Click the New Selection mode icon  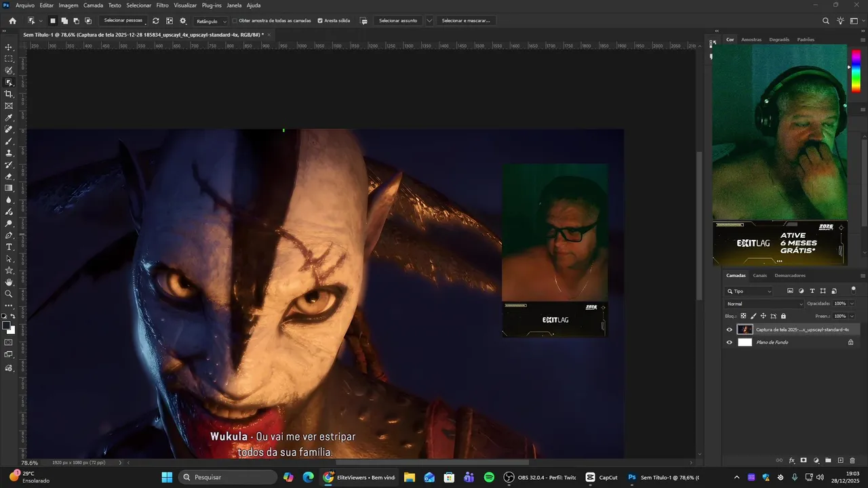click(53, 21)
